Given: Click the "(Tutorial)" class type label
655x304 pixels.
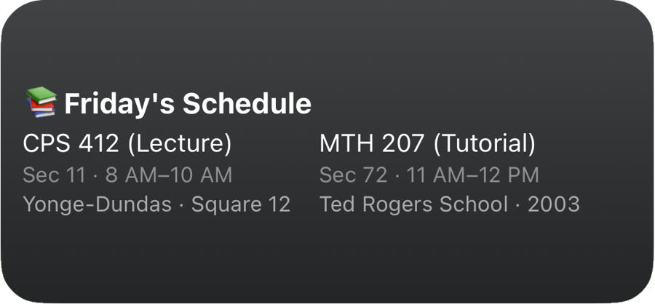Looking at the screenshot, I should (x=484, y=144).
